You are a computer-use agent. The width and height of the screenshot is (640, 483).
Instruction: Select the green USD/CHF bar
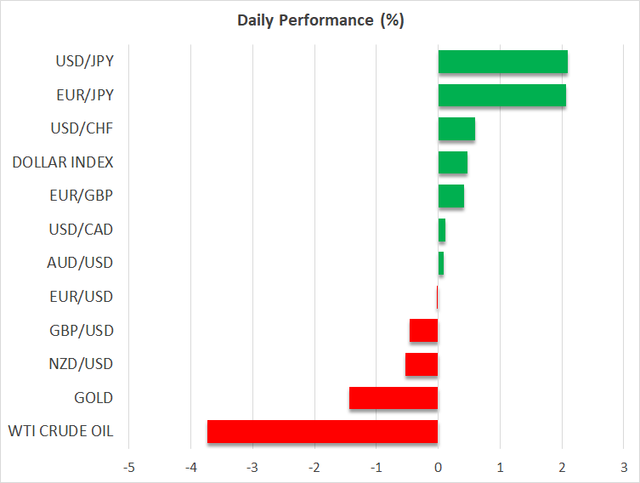click(456, 129)
